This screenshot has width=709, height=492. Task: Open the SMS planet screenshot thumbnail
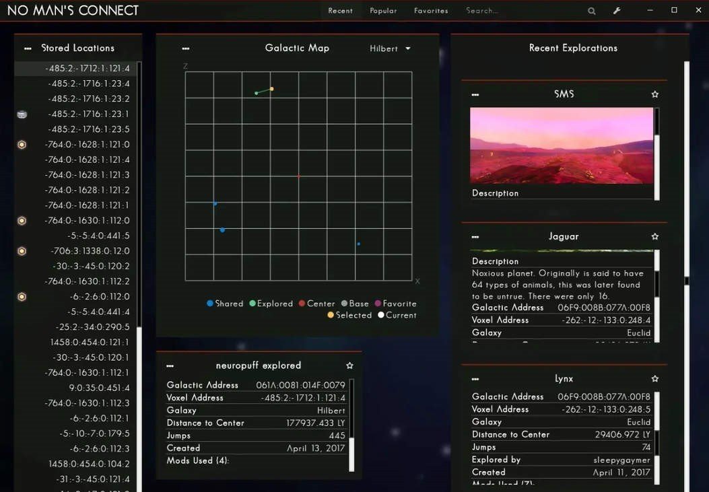(562, 145)
